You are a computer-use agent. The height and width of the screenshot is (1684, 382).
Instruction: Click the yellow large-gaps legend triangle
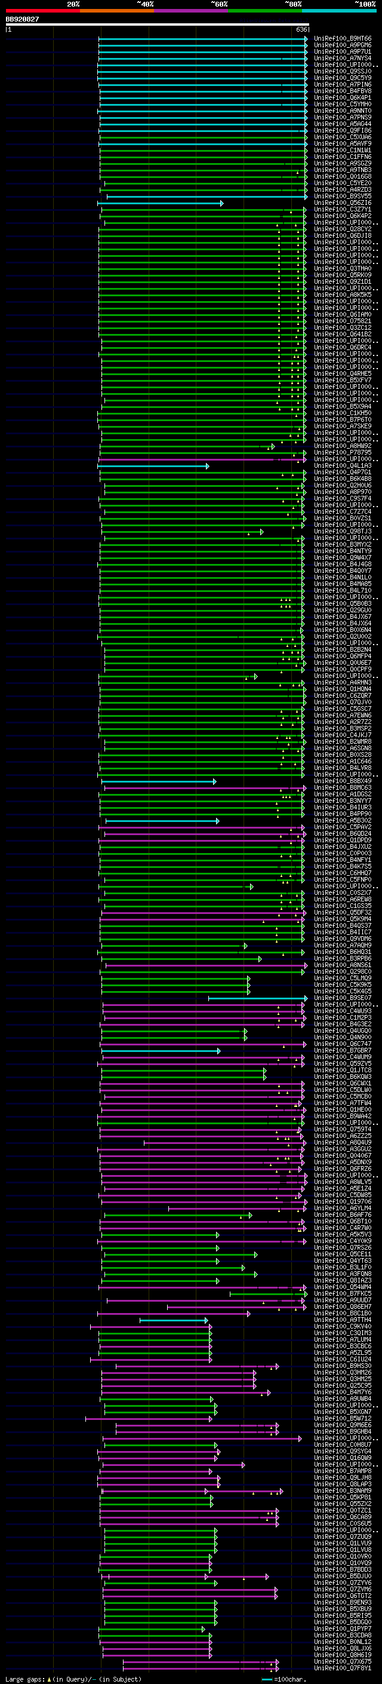click(49, 1679)
